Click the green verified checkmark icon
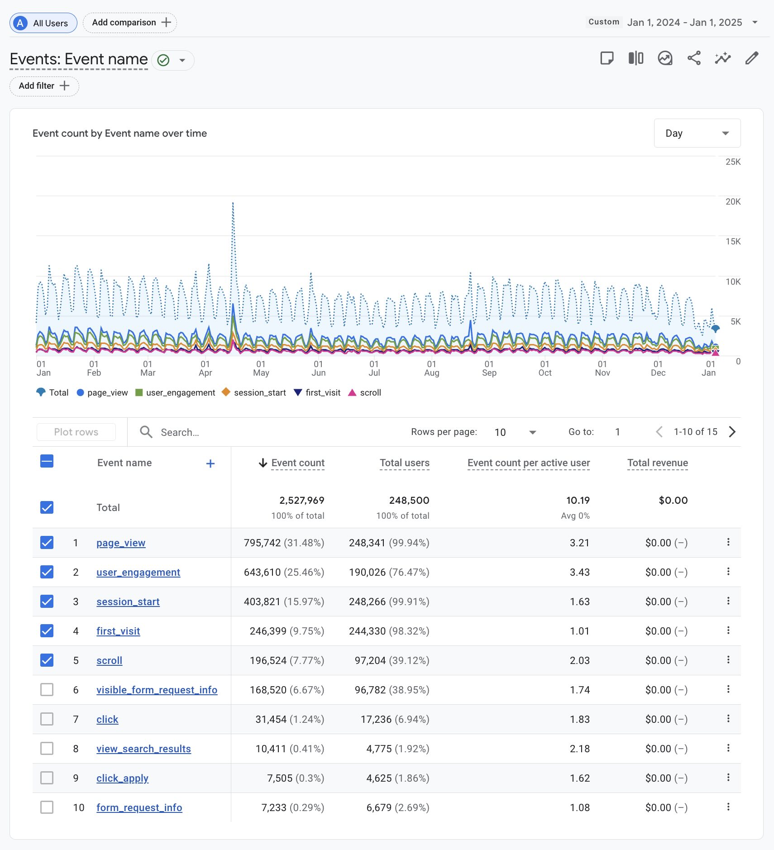774x850 pixels. [163, 60]
